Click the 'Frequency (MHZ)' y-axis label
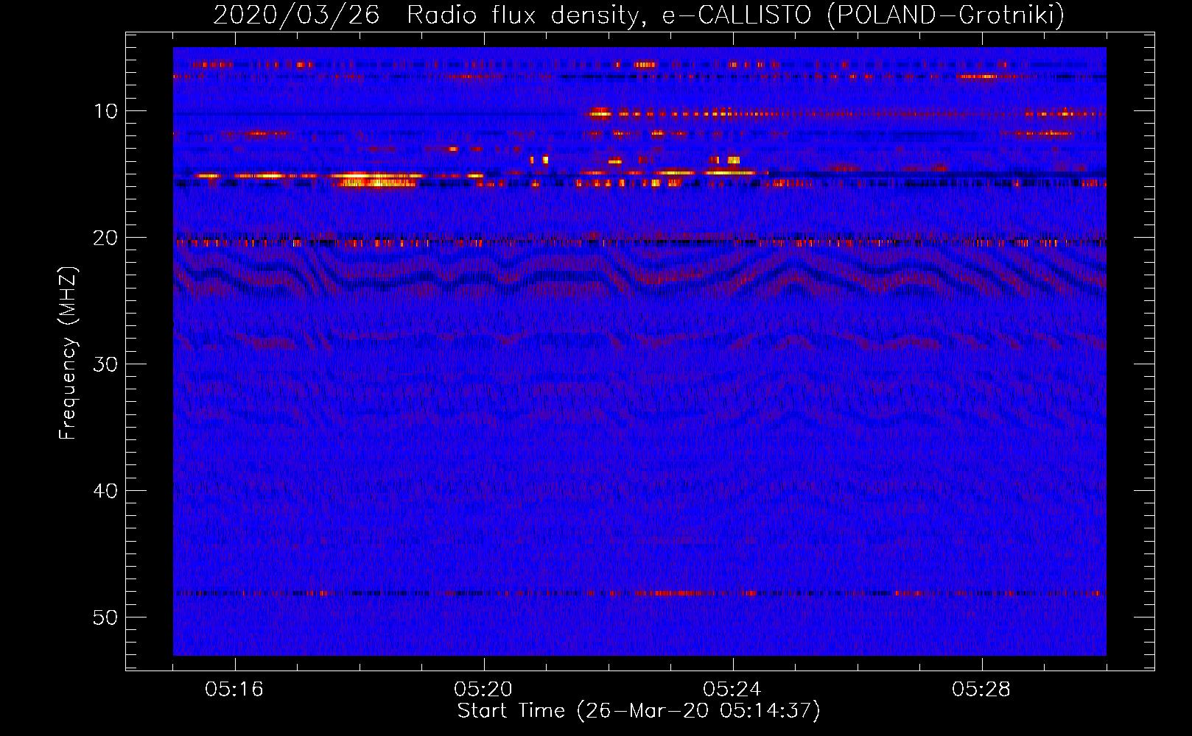Image resolution: width=1192 pixels, height=736 pixels. tap(68, 354)
